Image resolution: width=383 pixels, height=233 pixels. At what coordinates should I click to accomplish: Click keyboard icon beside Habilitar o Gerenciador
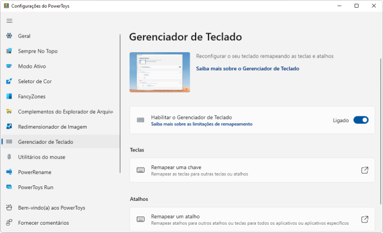pos(141,120)
